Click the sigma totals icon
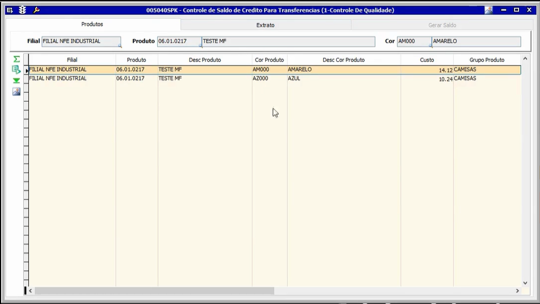The width and height of the screenshot is (540, 304). [16, 59]
